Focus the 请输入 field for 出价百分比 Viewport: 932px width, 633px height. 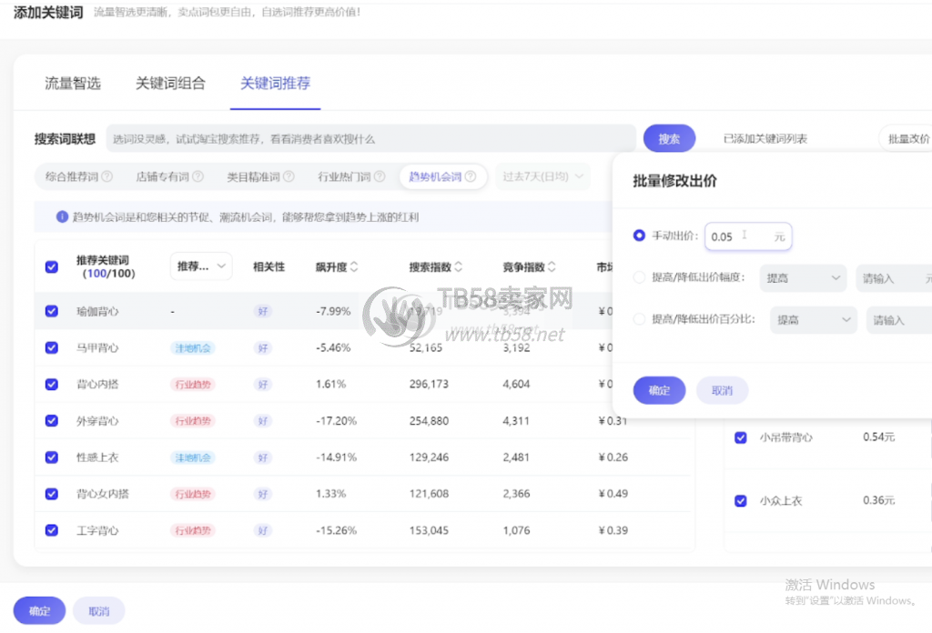tap(899, 320)
